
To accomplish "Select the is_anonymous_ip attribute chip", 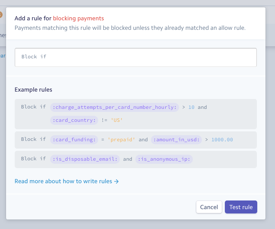I will point(164,159).
